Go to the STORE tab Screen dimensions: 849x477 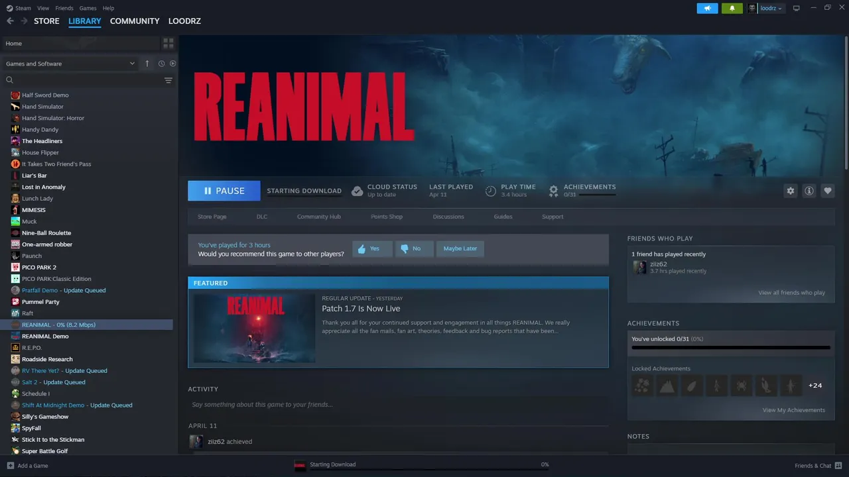pyautogui.click(x=46, y=21)
